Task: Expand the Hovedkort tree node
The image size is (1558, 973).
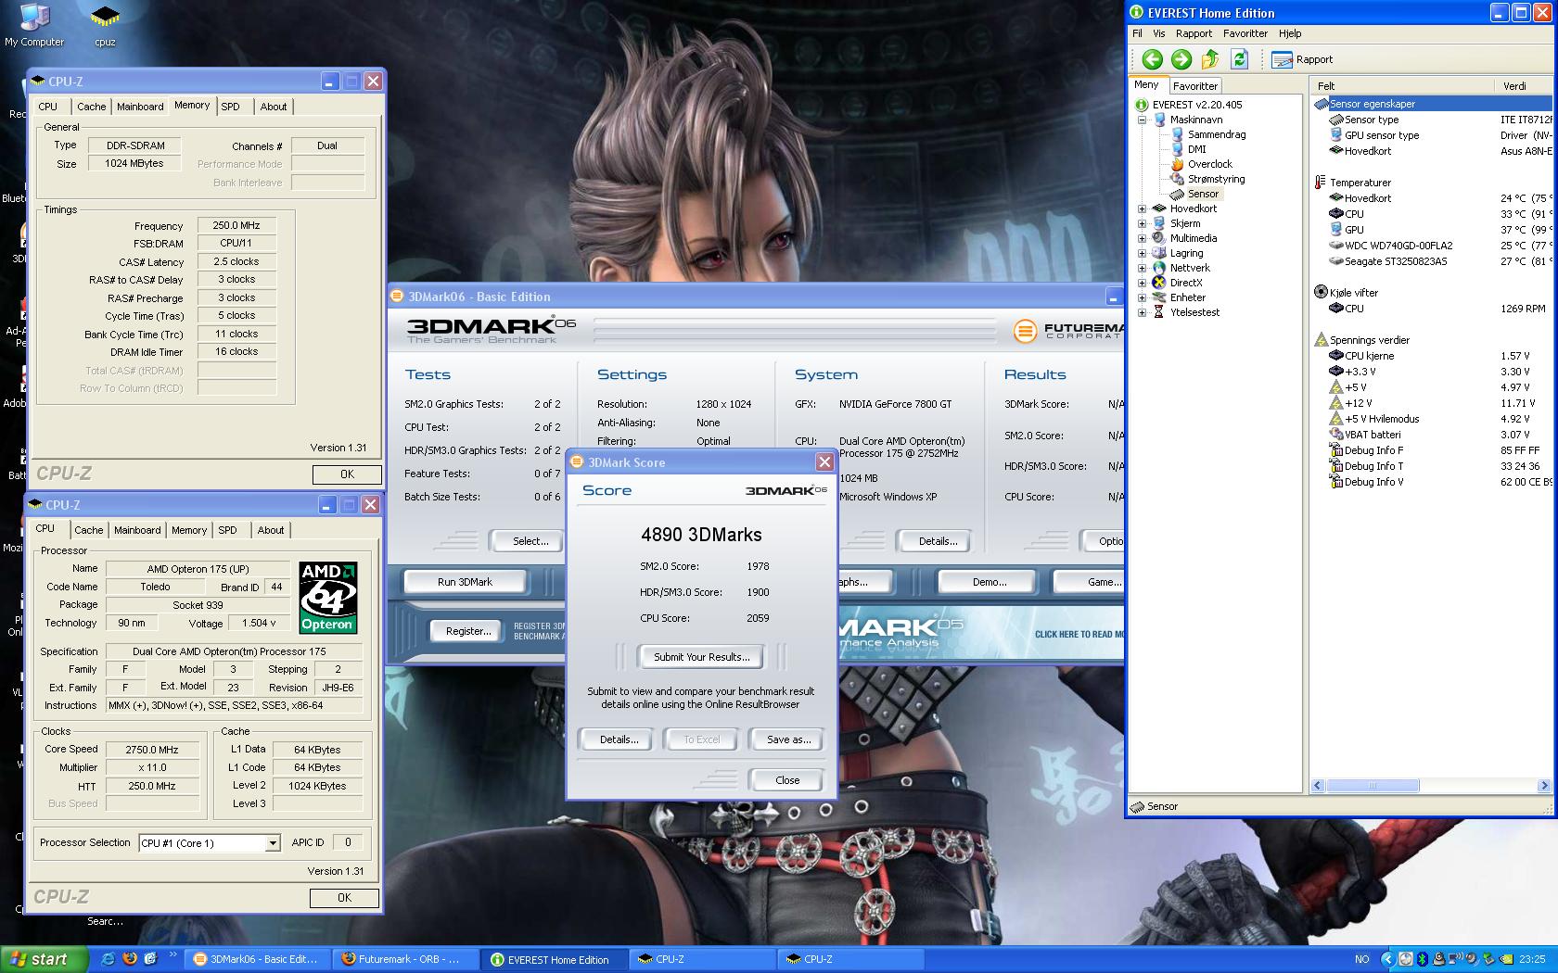Action: pos(1142,208)
